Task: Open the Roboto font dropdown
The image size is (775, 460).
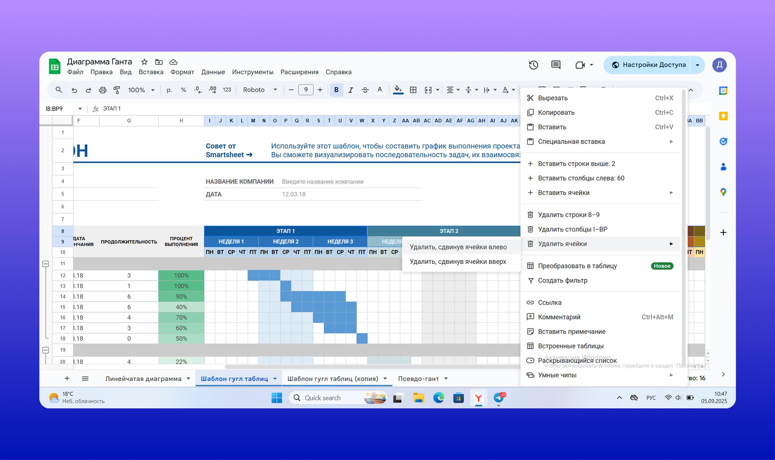Action: [x=260, y=90]
